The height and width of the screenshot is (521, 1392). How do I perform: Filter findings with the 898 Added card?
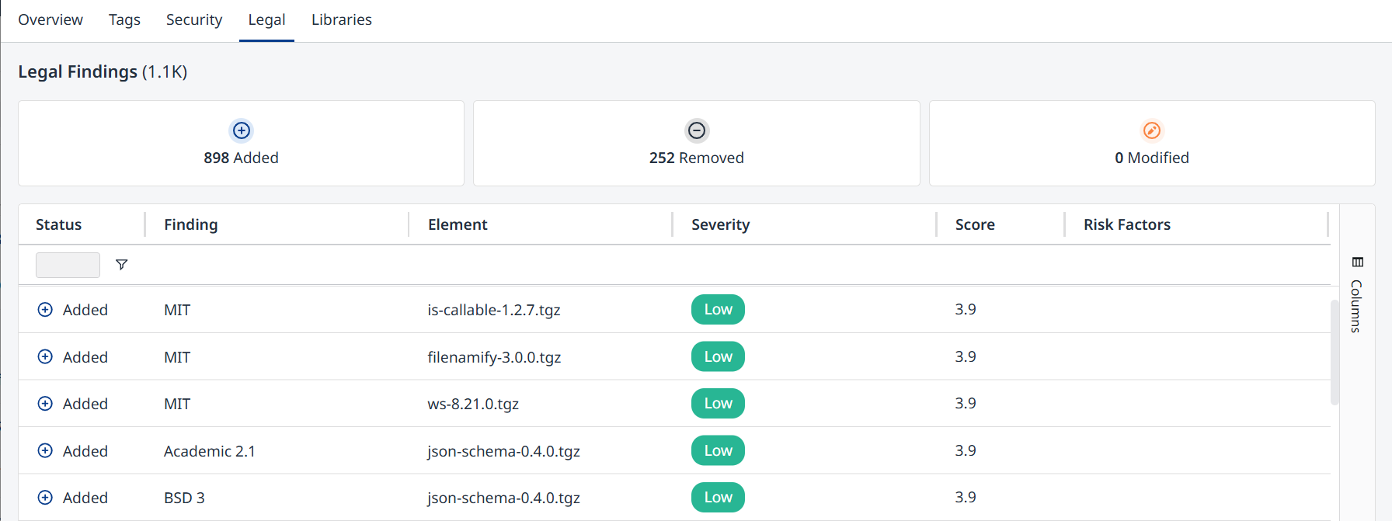click(x=241, y=143)
